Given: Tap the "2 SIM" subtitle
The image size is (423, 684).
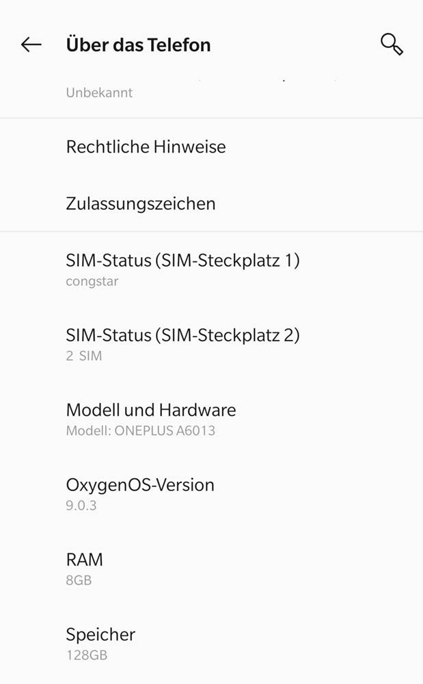Looking at the screenshot, I should coord(84,356).
